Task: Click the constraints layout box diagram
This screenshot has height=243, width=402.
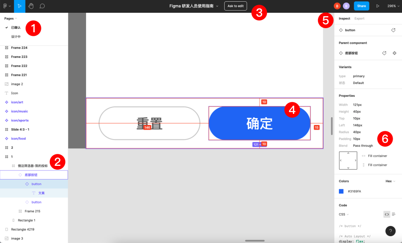Action: (x=348, y=160)
